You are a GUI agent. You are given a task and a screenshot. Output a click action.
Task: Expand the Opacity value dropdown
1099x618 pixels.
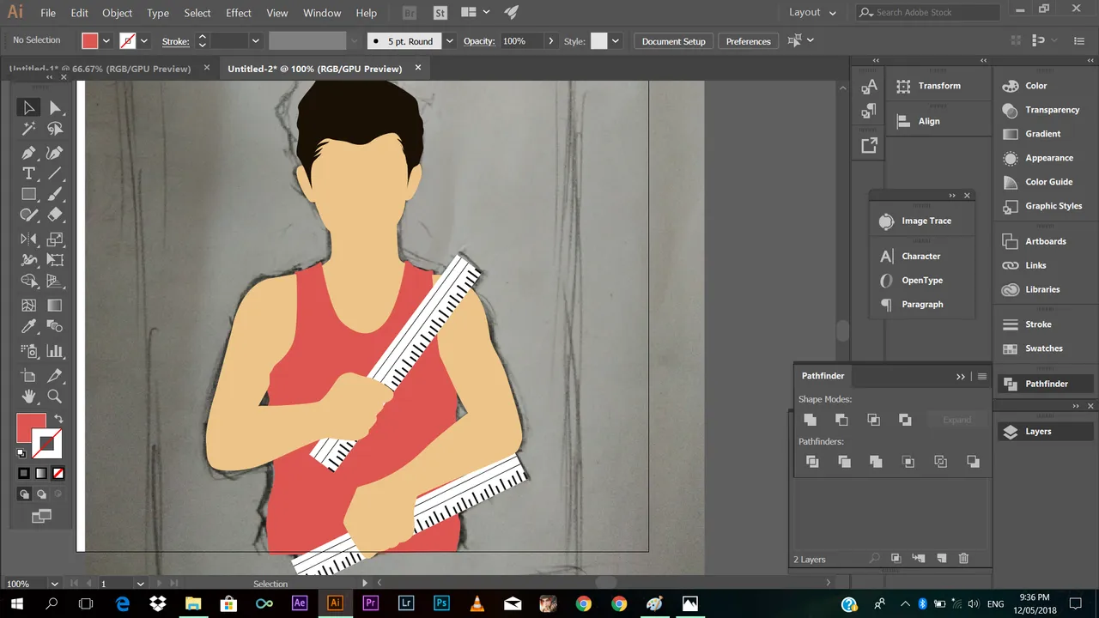(x=549, y=41)
